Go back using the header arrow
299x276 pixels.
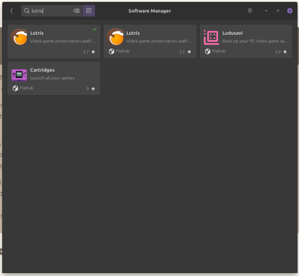[x=11, y=11]
